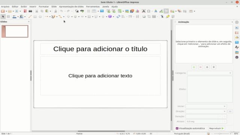Select slide 1 thumbnail in Slides panel

15,31
